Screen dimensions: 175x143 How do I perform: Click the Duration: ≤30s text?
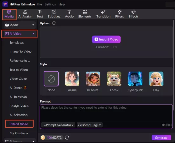(x=106, y=47)
